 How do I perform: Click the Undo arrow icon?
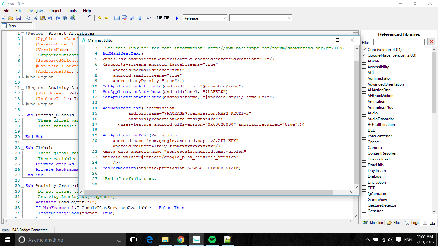(50, 18)
